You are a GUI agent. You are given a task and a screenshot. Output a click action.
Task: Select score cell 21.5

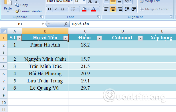[x=85, y=66]
